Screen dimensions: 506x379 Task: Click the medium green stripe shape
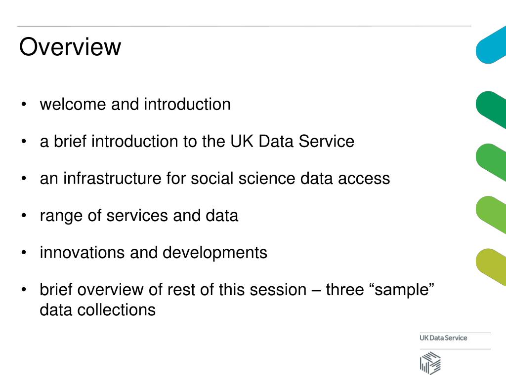click(491, 162)
